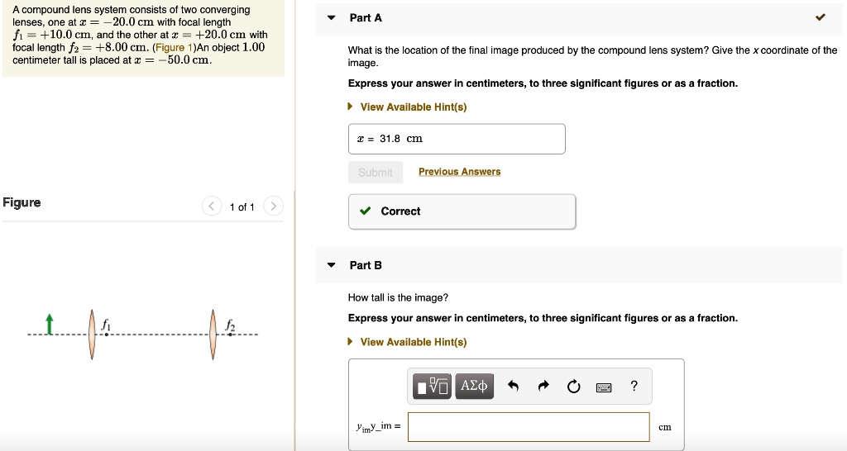Click the redo arrow in answer toolbar
The image size is (847, 451).
[x=543, y=386]
